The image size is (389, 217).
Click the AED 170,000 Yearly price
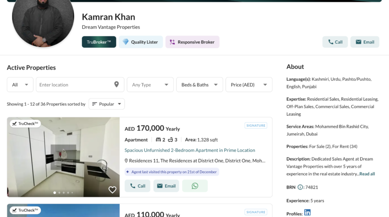152,128
